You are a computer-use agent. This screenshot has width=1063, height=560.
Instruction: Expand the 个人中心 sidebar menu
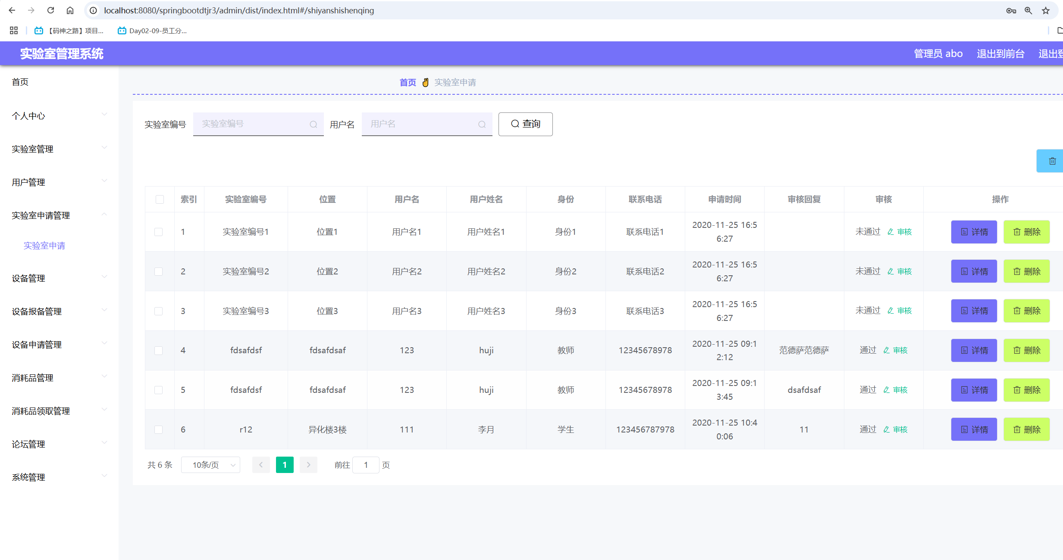59,115
